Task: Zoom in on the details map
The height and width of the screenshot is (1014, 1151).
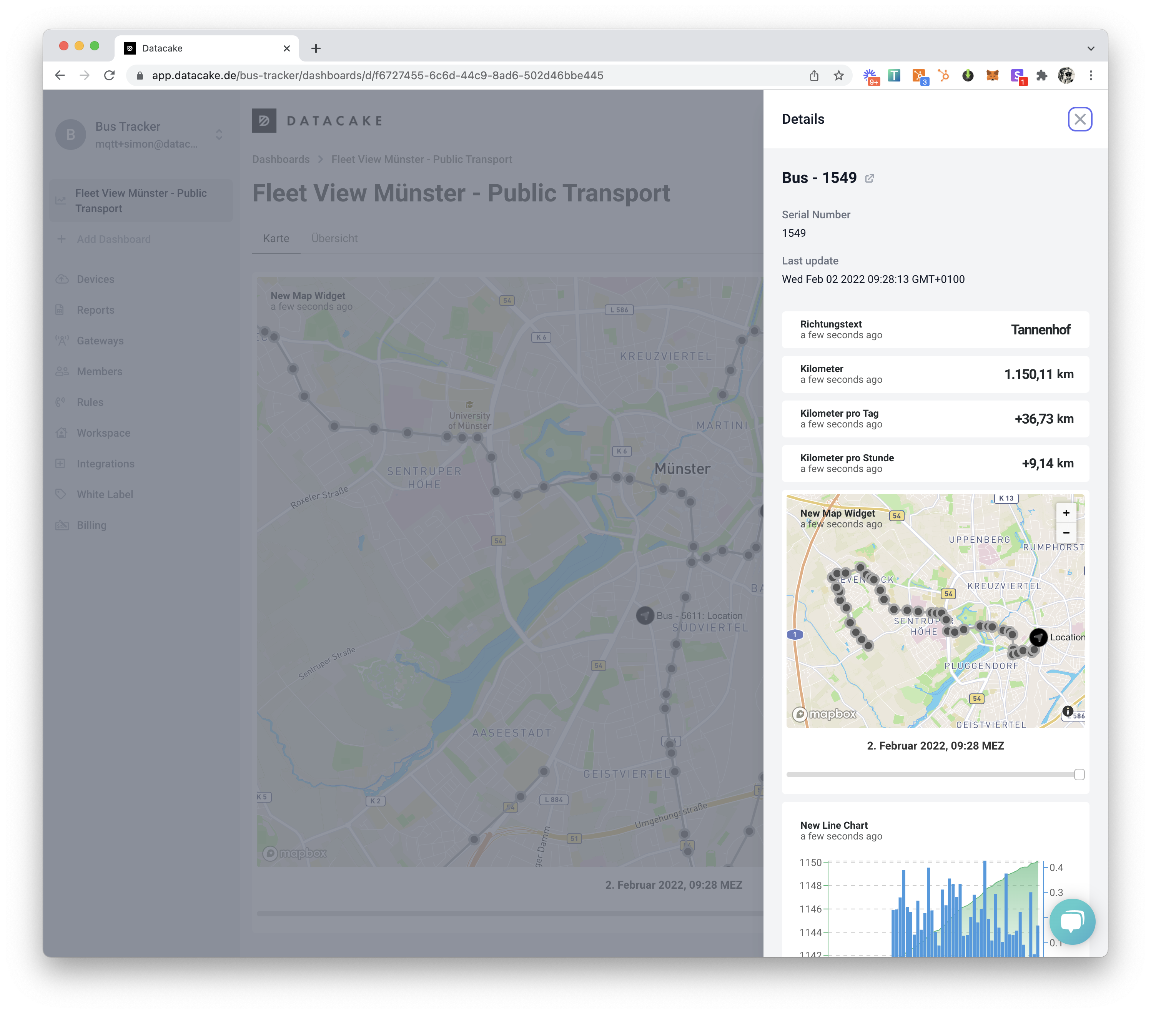Action: click(1065, 513)
